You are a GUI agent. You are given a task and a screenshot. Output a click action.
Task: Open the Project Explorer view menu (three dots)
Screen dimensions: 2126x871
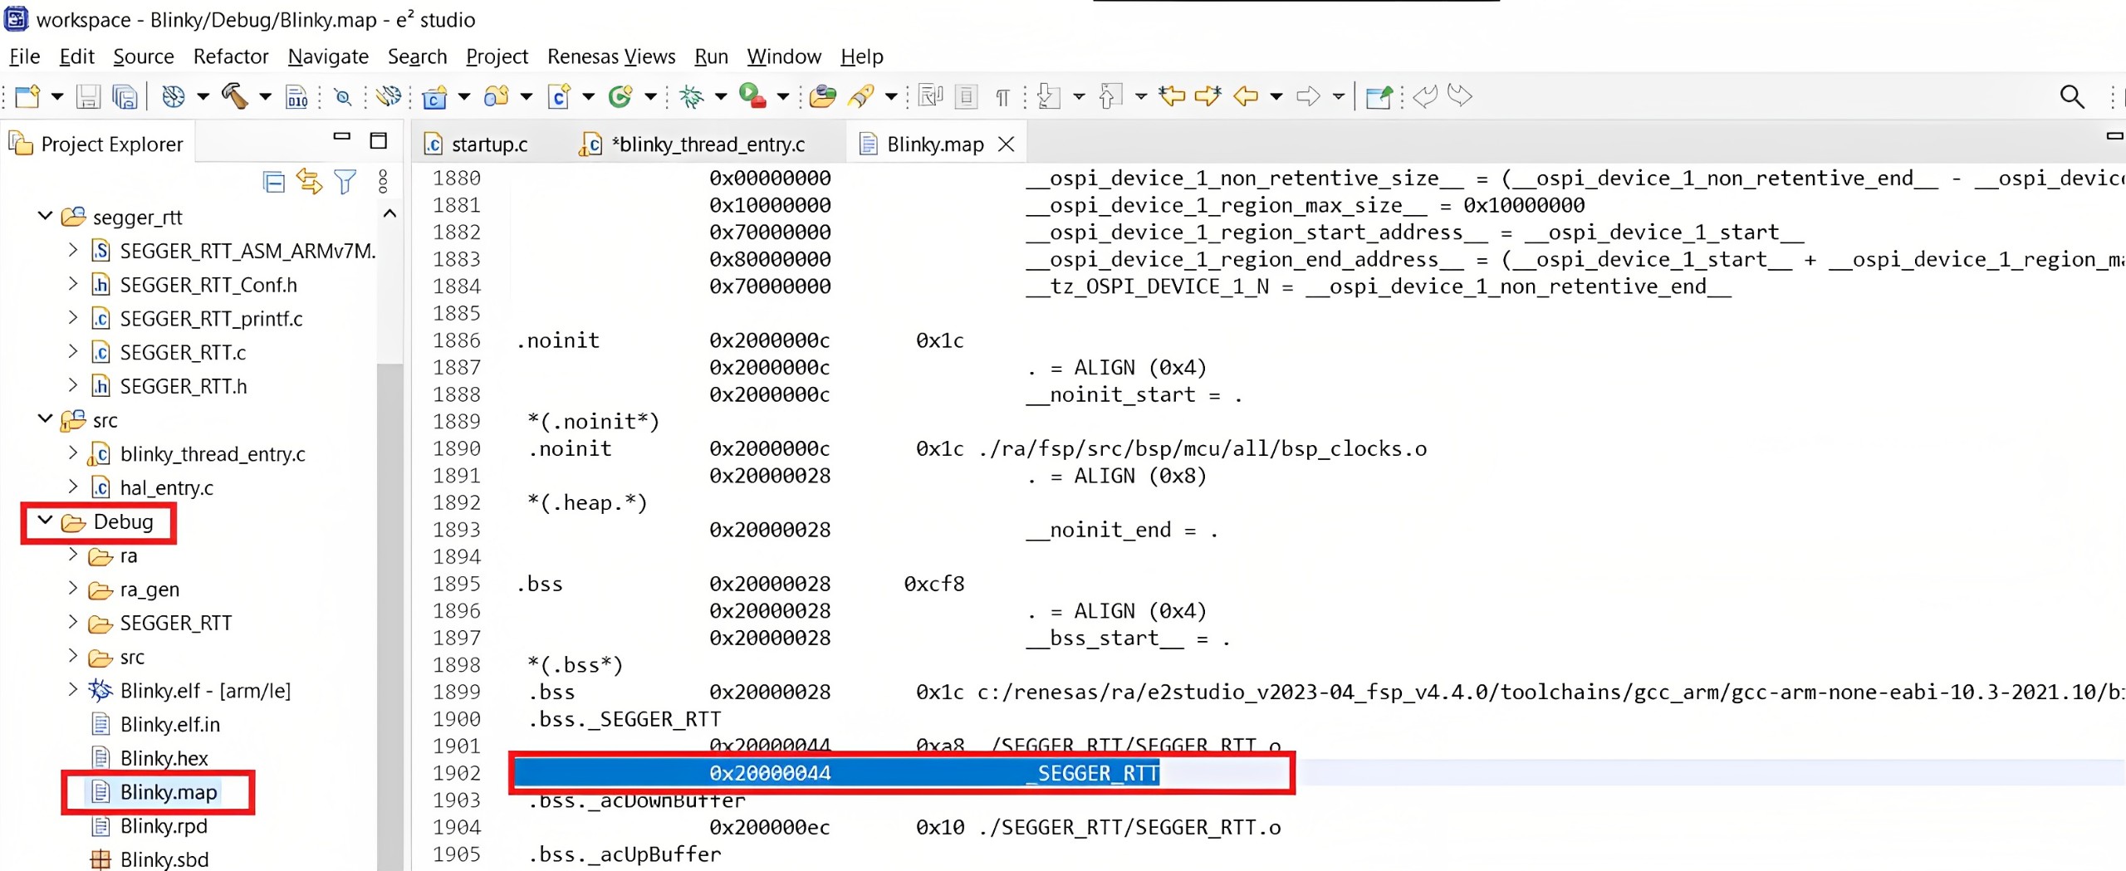[x=382, y=181]
